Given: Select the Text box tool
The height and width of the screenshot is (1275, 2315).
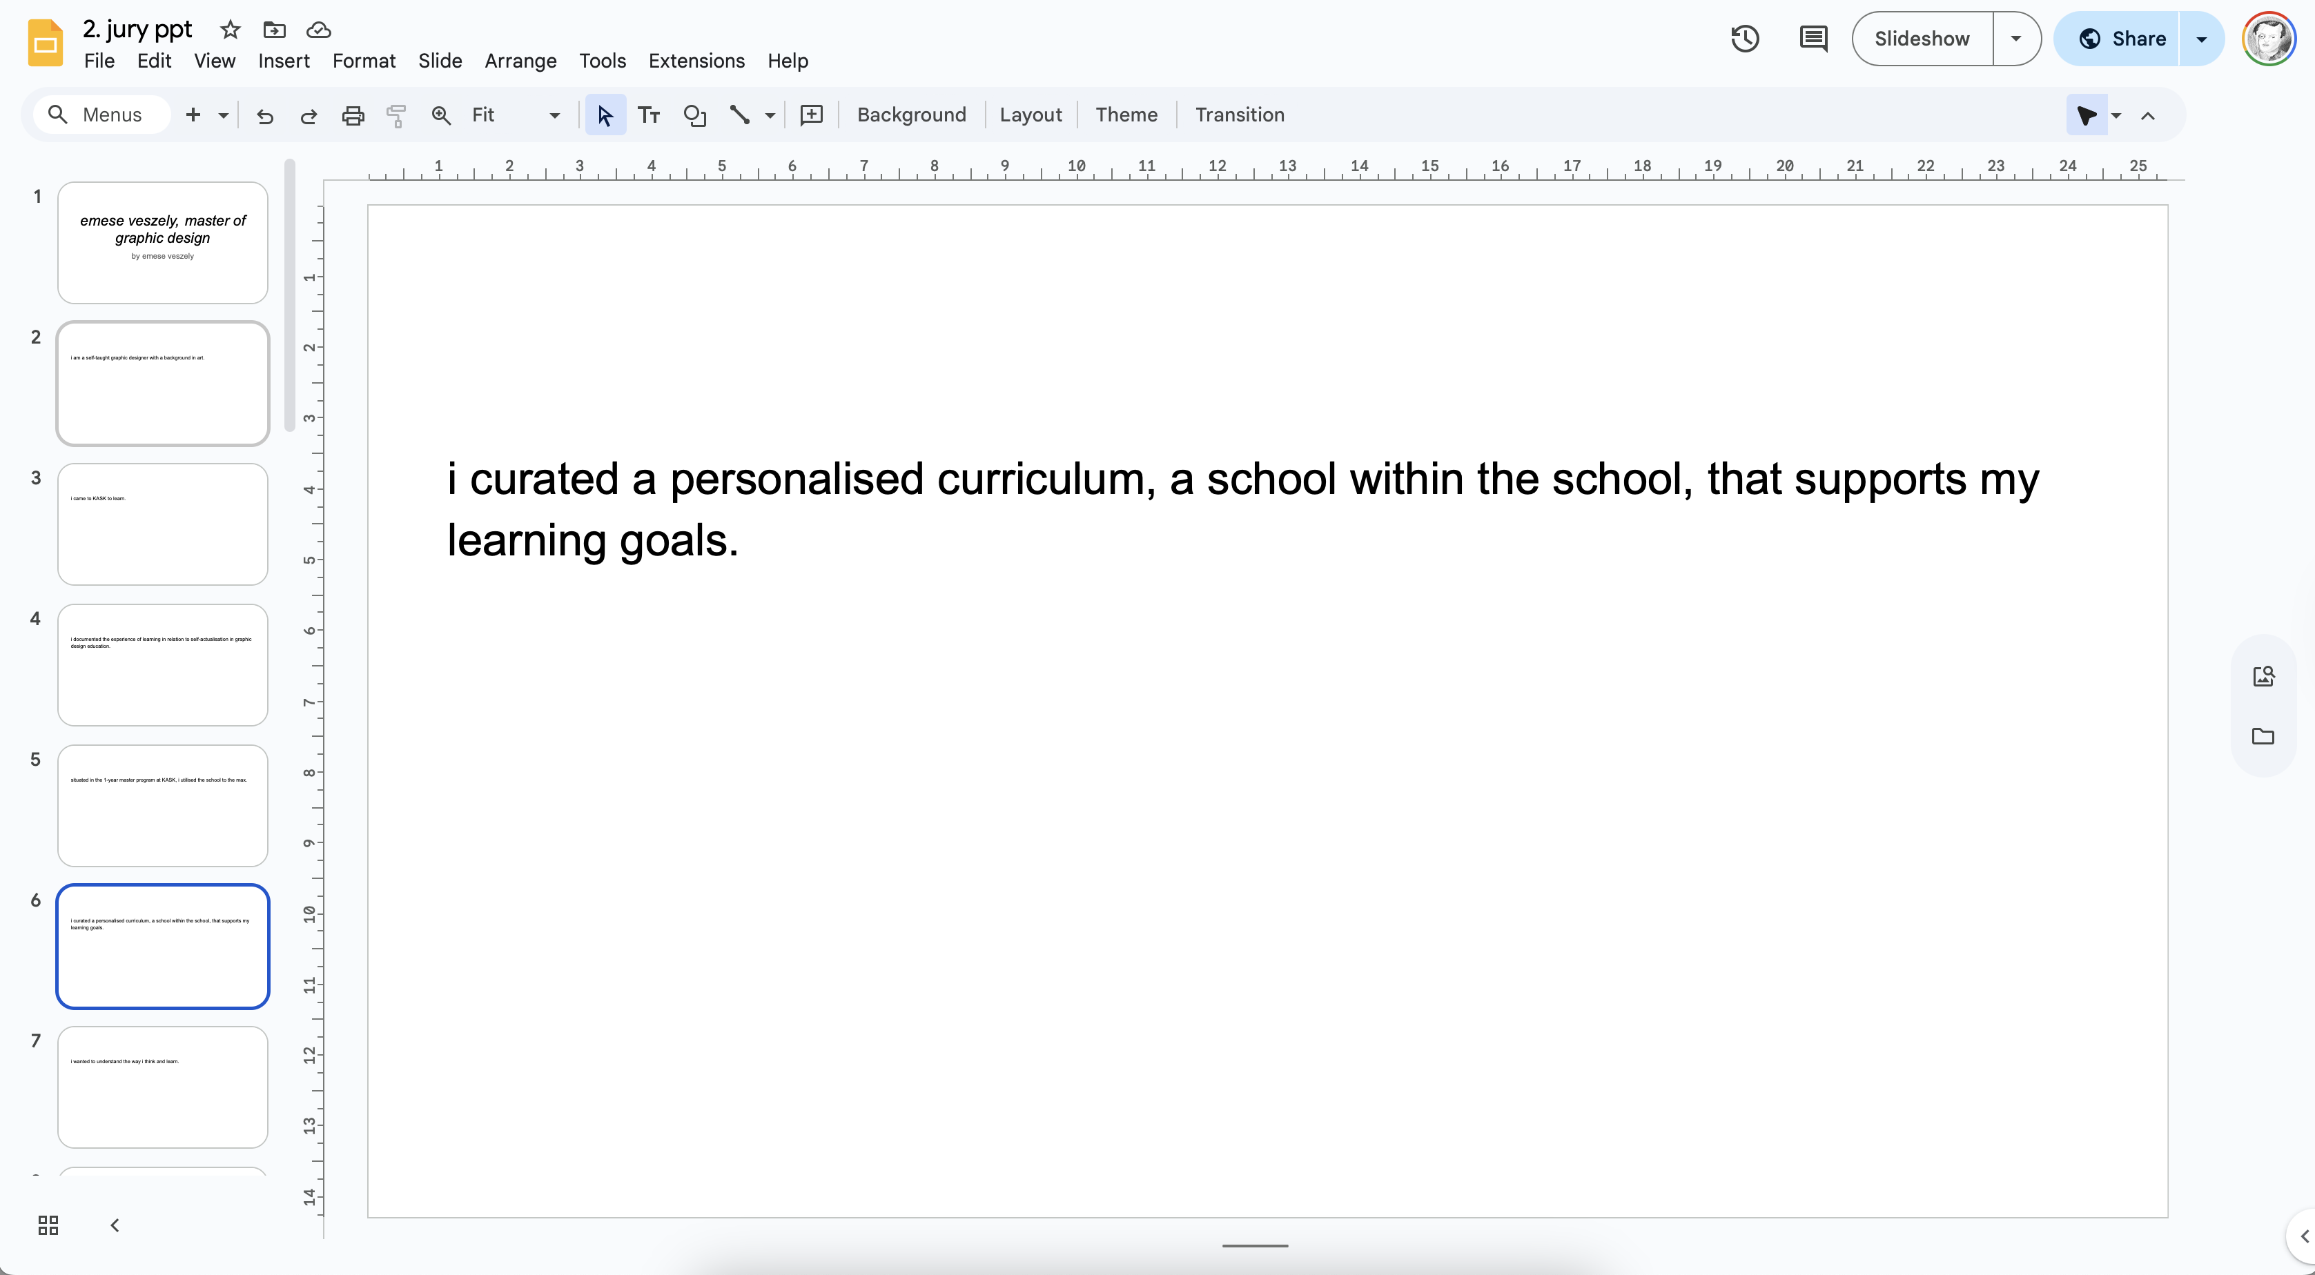Looking at the screenshot, I should click(649, 115).
